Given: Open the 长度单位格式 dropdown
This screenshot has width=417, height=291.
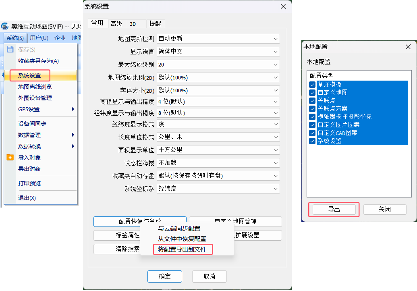Looking at the screenshot, I should point(218,137).
